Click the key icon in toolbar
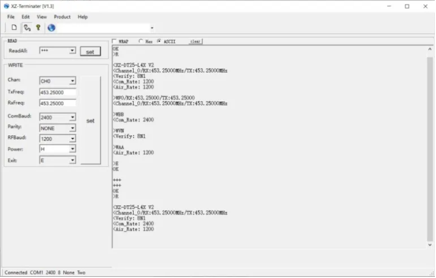Viewport: 436px width, 278px height. [38, 28]
